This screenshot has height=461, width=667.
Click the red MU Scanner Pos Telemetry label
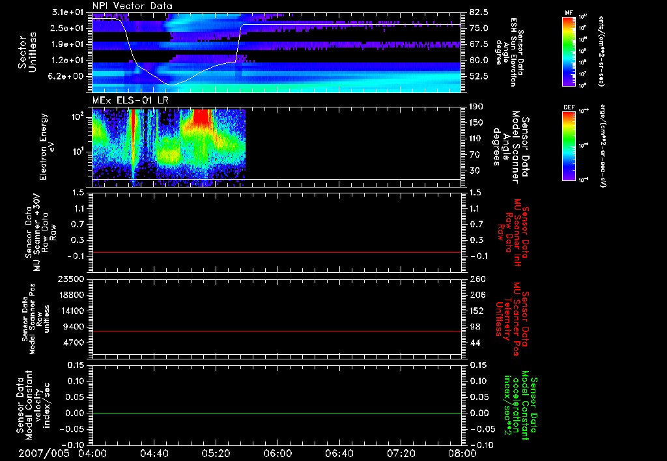(x=512, y=319)
